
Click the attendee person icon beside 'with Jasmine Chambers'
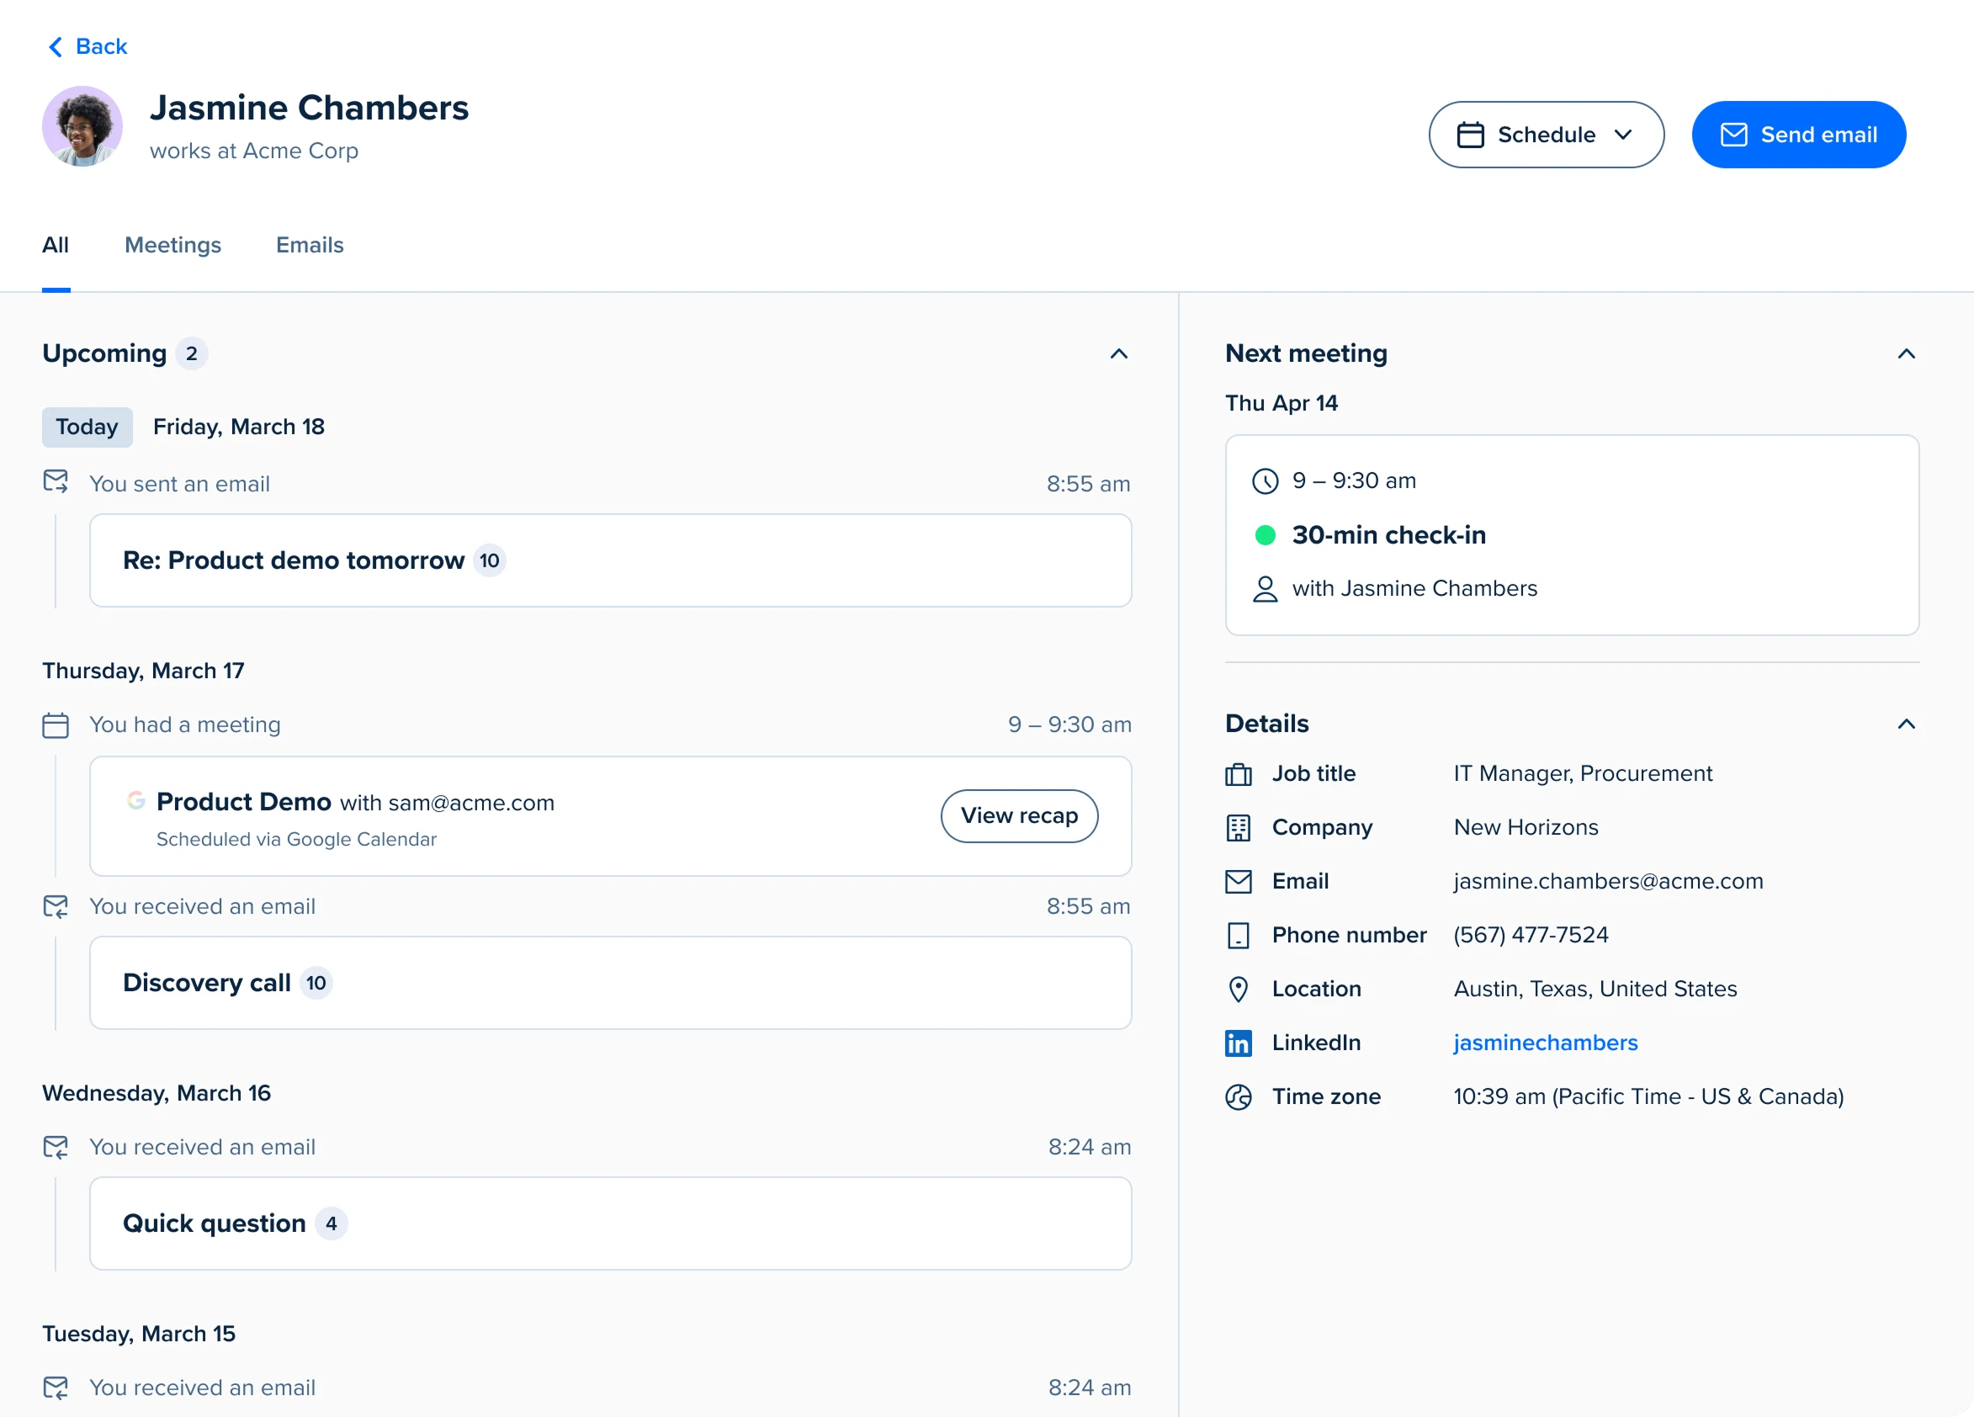point(1264,587)
